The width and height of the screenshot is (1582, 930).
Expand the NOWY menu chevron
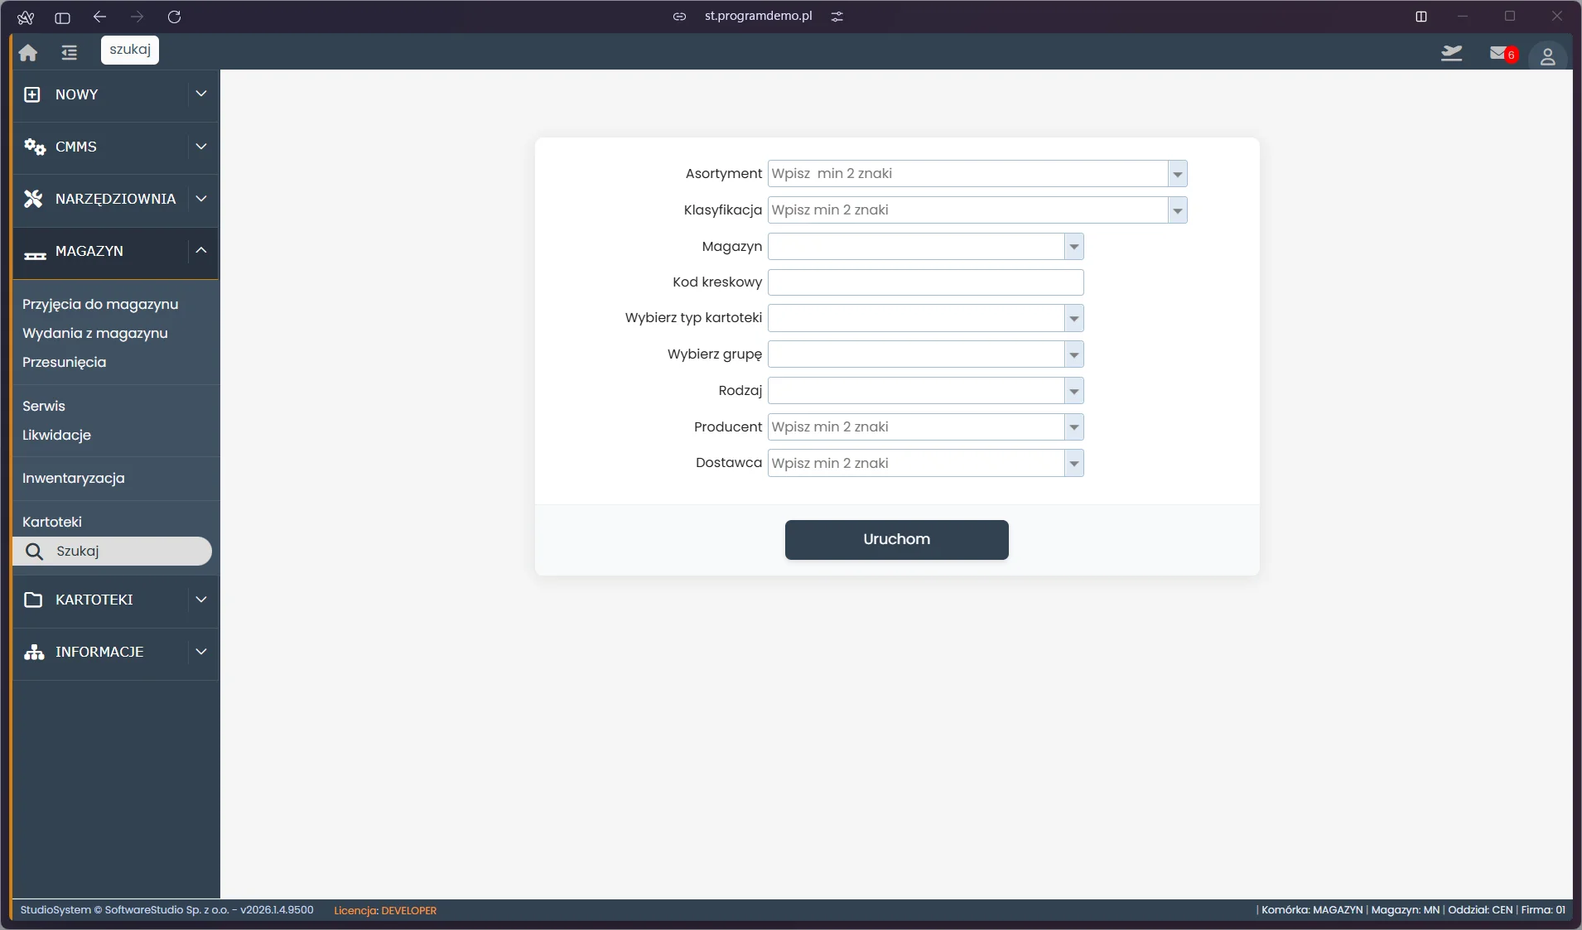(200, 94)
